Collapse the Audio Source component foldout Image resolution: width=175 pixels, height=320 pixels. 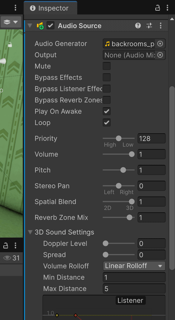pos(30,26)
